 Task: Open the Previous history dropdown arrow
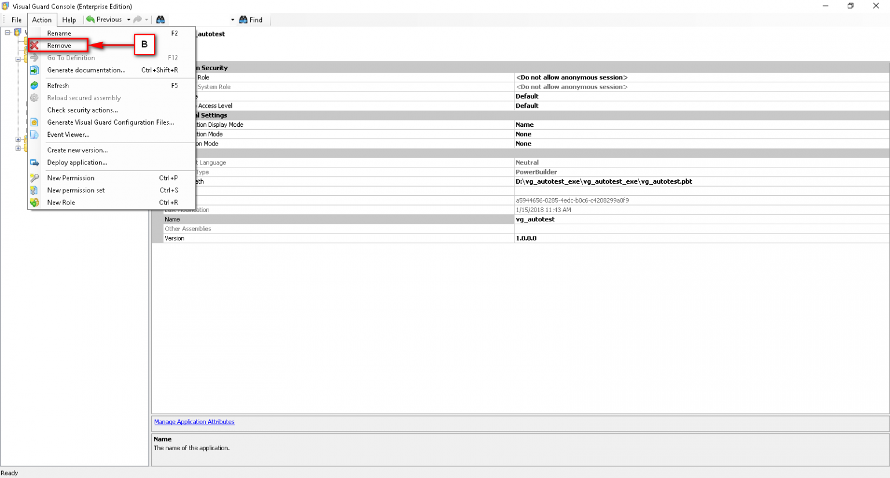129,20
